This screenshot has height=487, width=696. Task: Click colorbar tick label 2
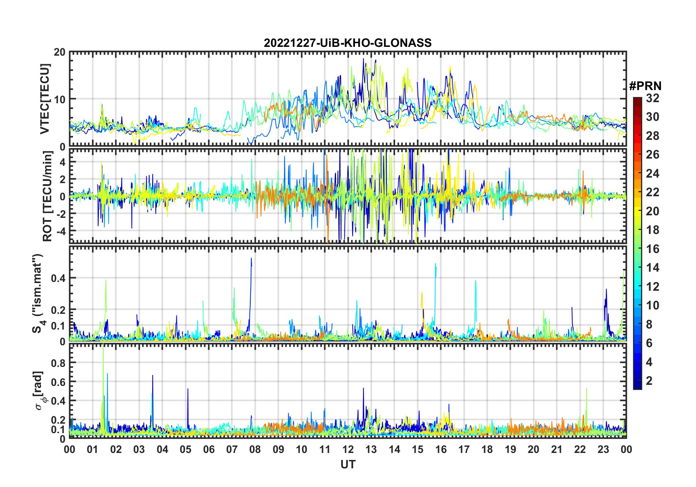[x=649, y=381]
